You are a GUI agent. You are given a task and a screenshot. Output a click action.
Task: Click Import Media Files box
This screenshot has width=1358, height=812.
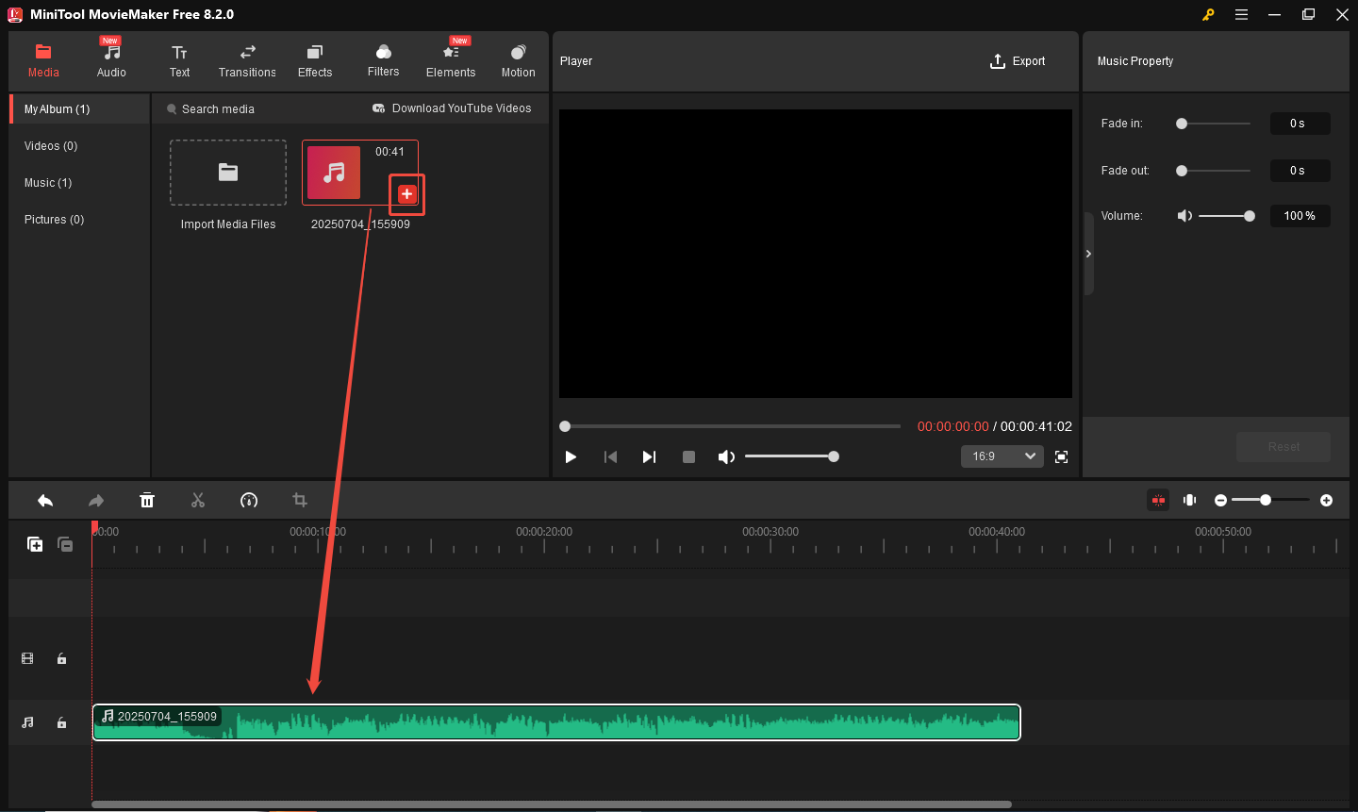[x=228, y=173]
